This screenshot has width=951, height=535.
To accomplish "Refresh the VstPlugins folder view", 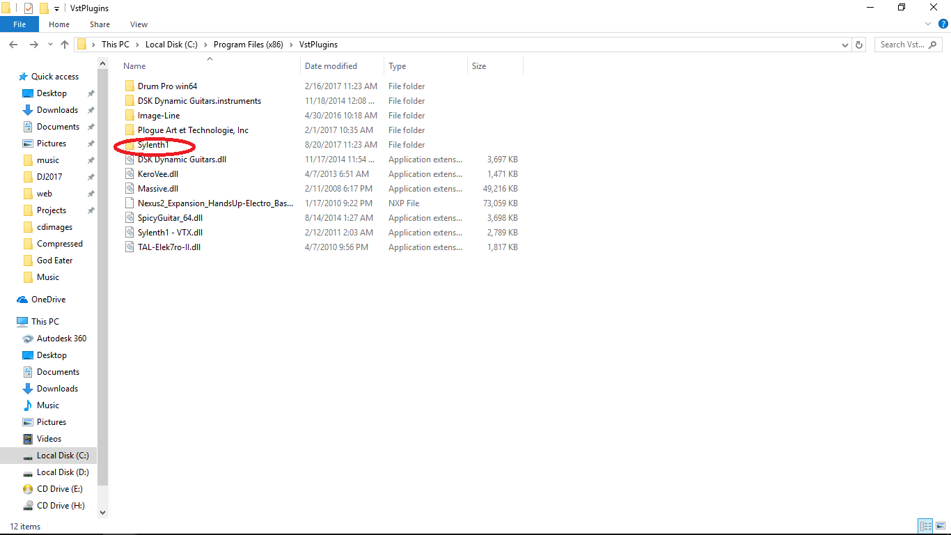I will [859, 45].
